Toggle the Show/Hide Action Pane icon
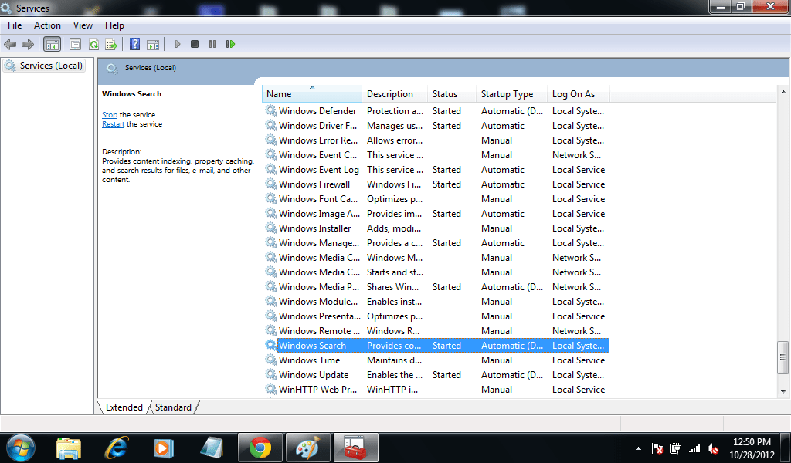Viewport: 791px width, 463px height. [153, 44]
